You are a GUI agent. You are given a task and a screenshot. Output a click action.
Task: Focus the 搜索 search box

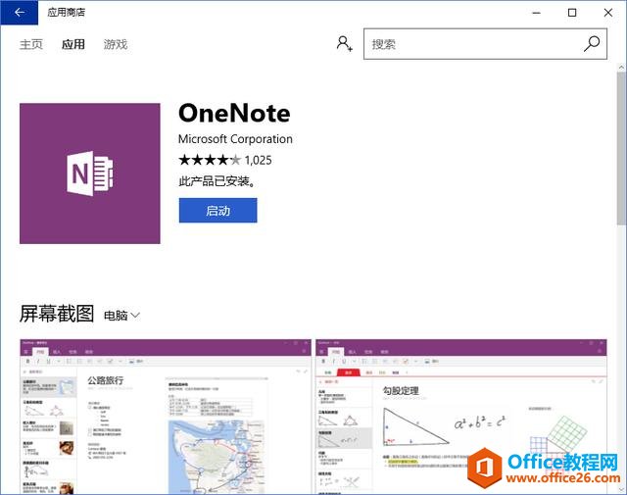(485, 44)
